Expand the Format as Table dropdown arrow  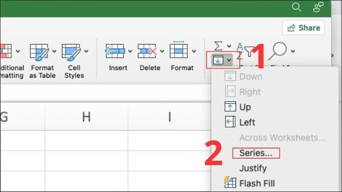point(54,51)
